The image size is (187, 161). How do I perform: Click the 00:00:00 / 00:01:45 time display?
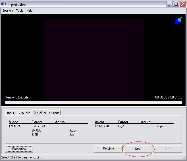169,97
